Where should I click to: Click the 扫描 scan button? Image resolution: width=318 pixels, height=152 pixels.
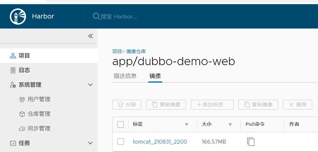(x=127, y=105)
